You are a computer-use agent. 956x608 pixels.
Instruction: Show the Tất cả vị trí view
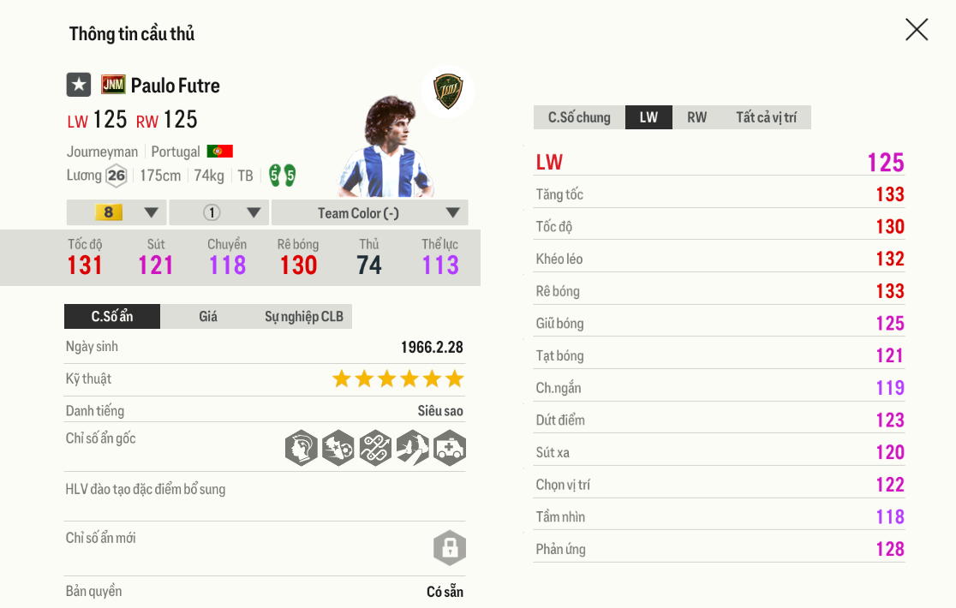click(766, 117)
